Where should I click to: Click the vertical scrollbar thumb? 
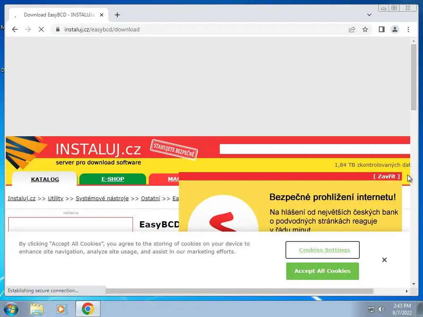[413, 77]
